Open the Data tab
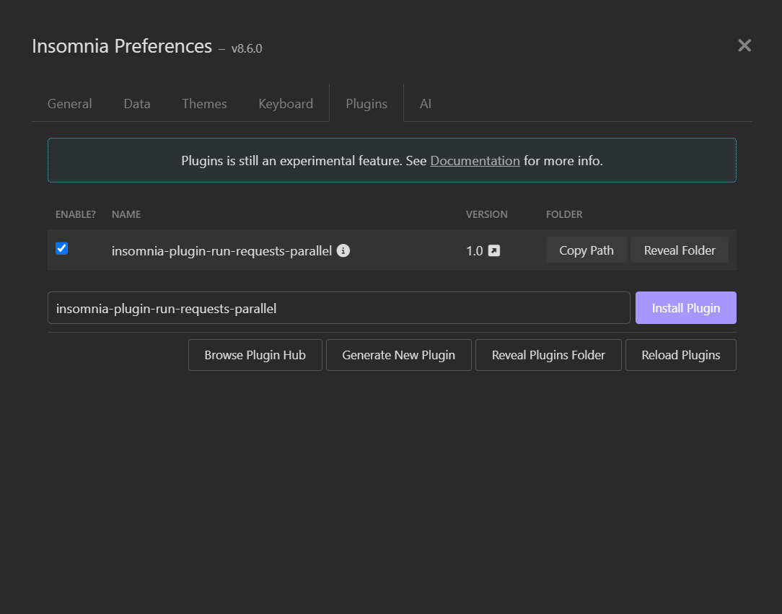 [137, 104]
